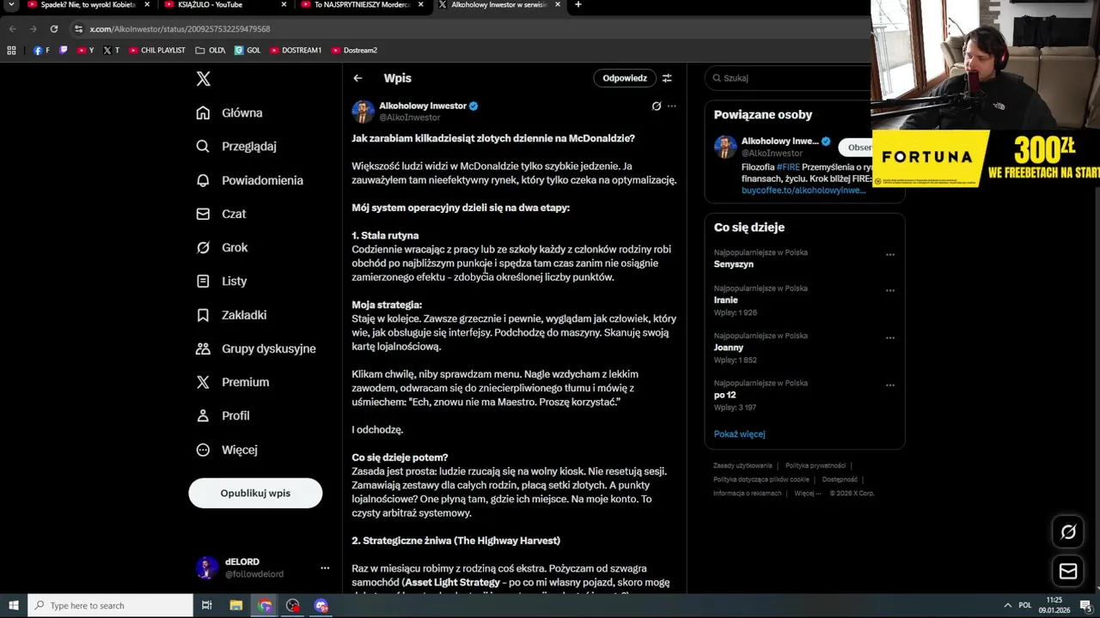Open the Iranie trending topic

point(726,300)
